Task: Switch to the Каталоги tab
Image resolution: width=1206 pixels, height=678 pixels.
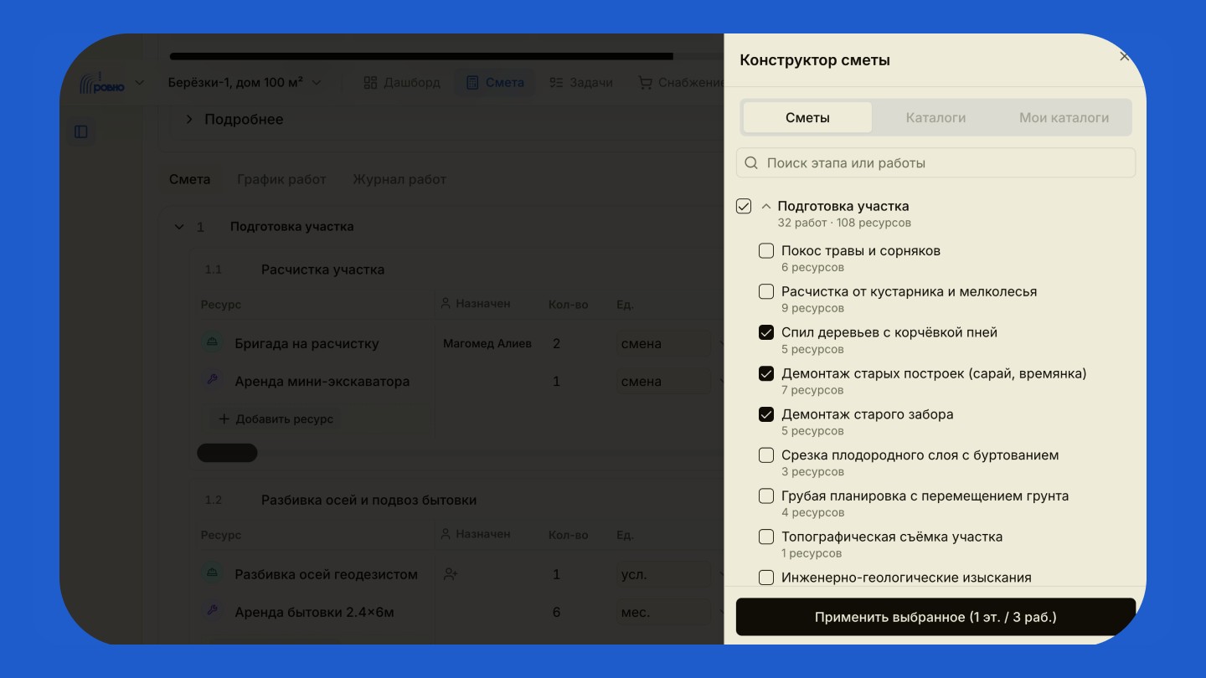Action: (935, 118)
